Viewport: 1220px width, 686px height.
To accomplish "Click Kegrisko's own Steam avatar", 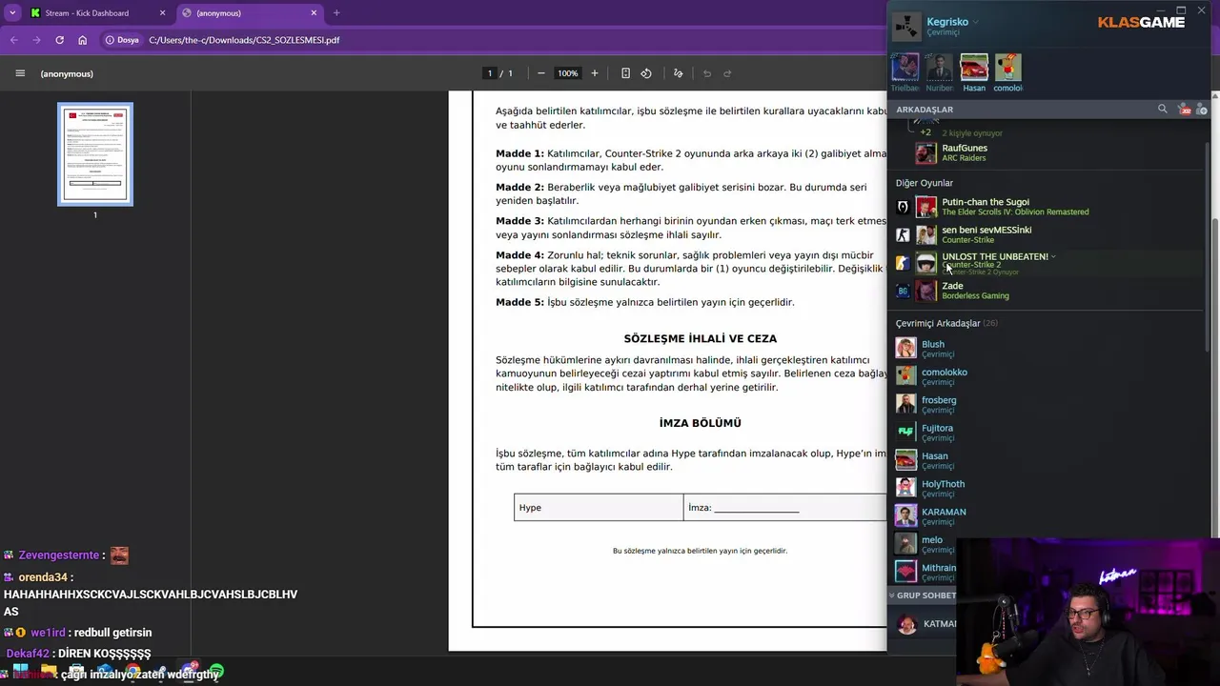I will point(907,27).
